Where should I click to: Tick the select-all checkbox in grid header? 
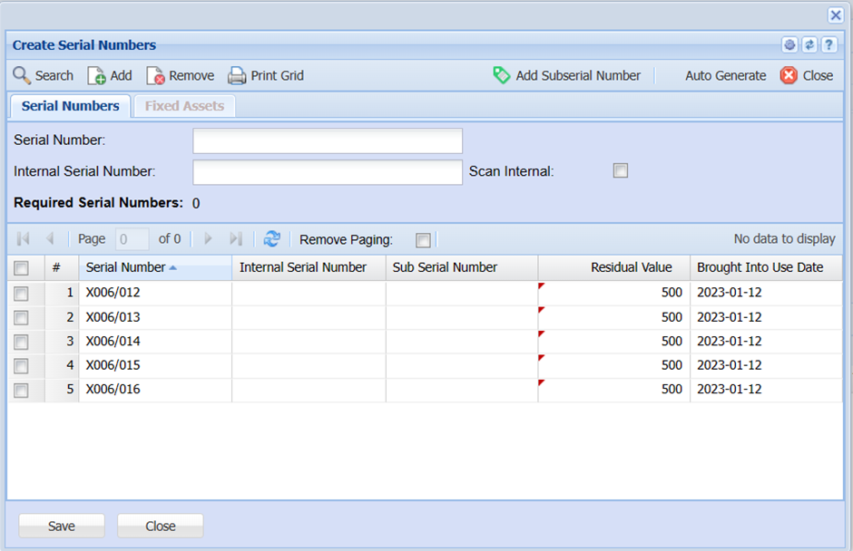[x=21, y=267]
